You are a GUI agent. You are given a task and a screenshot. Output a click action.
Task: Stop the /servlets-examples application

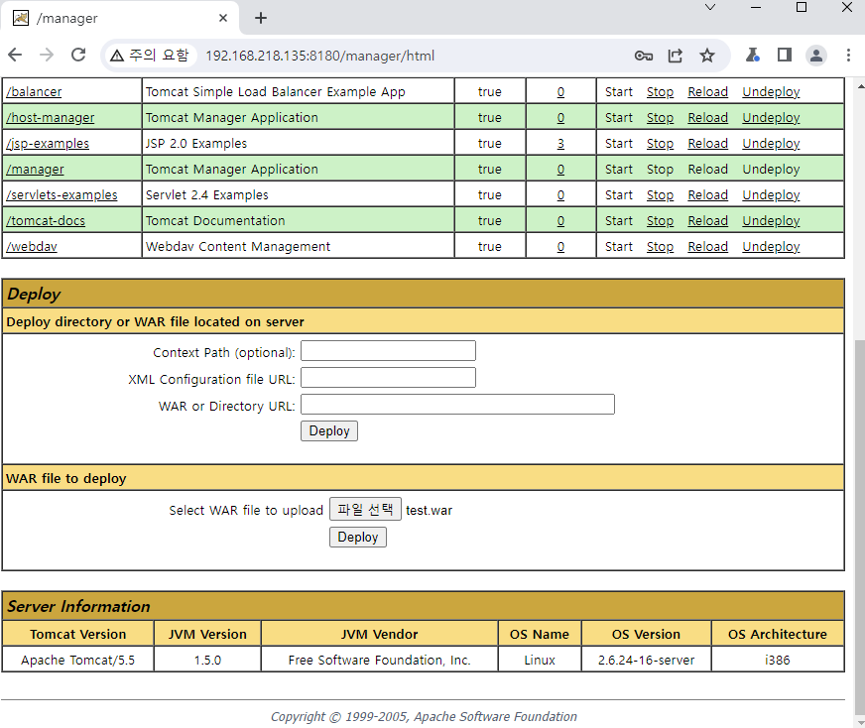tap(660, 194)
